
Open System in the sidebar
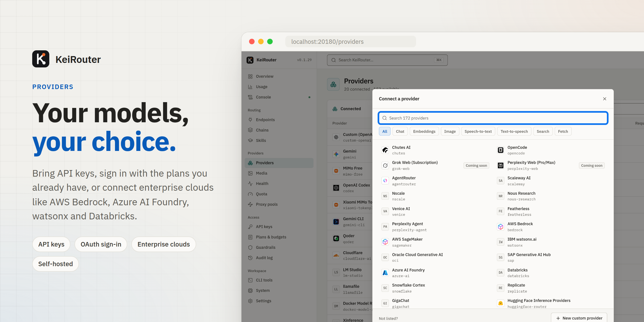point(279,290)
